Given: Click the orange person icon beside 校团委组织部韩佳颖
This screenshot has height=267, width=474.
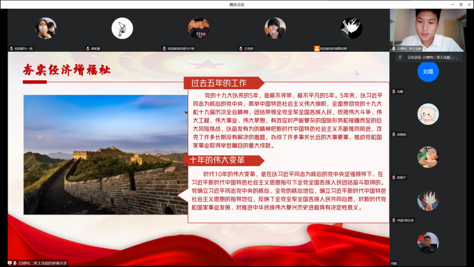Looking at the screenshot, I should click(x=316, y=49).
